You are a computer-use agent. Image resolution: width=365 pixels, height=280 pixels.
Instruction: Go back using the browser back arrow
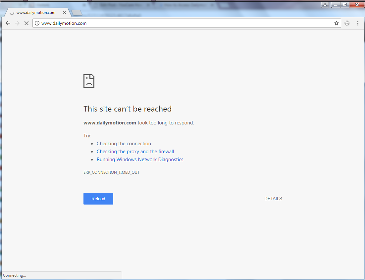pyautogui.click(x=8, y=23)
